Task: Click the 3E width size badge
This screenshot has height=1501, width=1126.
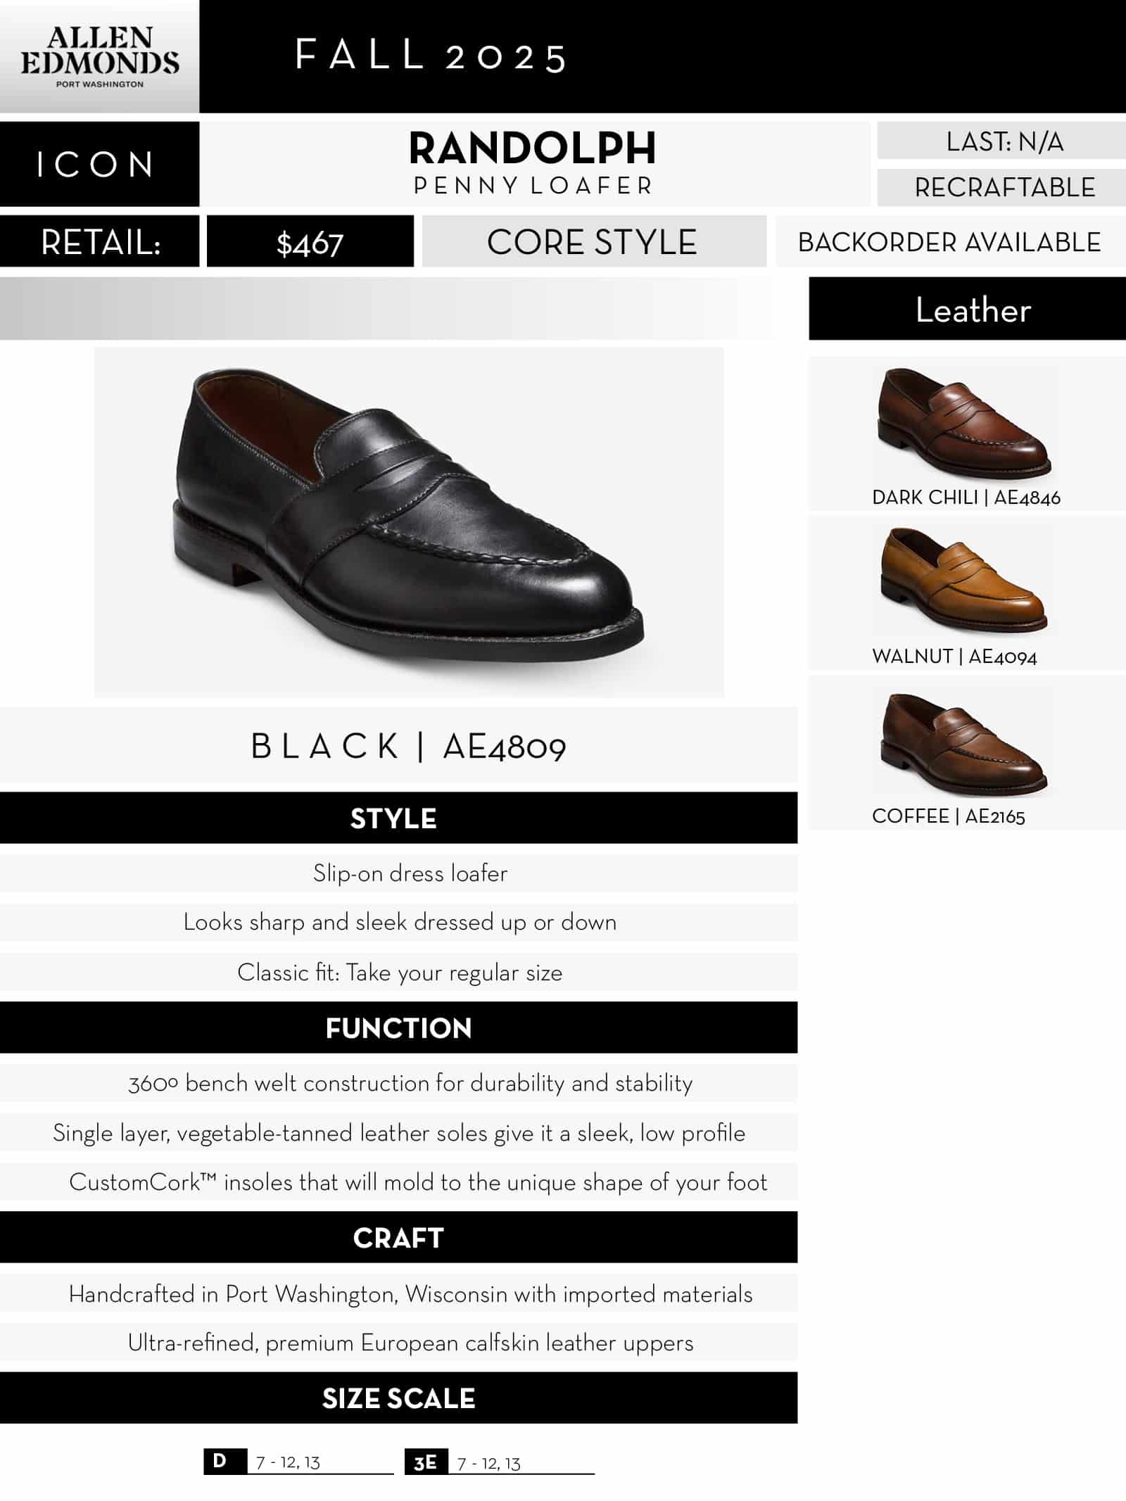Action: [425, 1462]
